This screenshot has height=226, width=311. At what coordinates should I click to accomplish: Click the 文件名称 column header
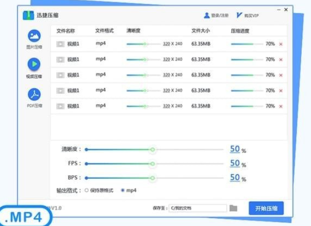[x=65, y=31]
